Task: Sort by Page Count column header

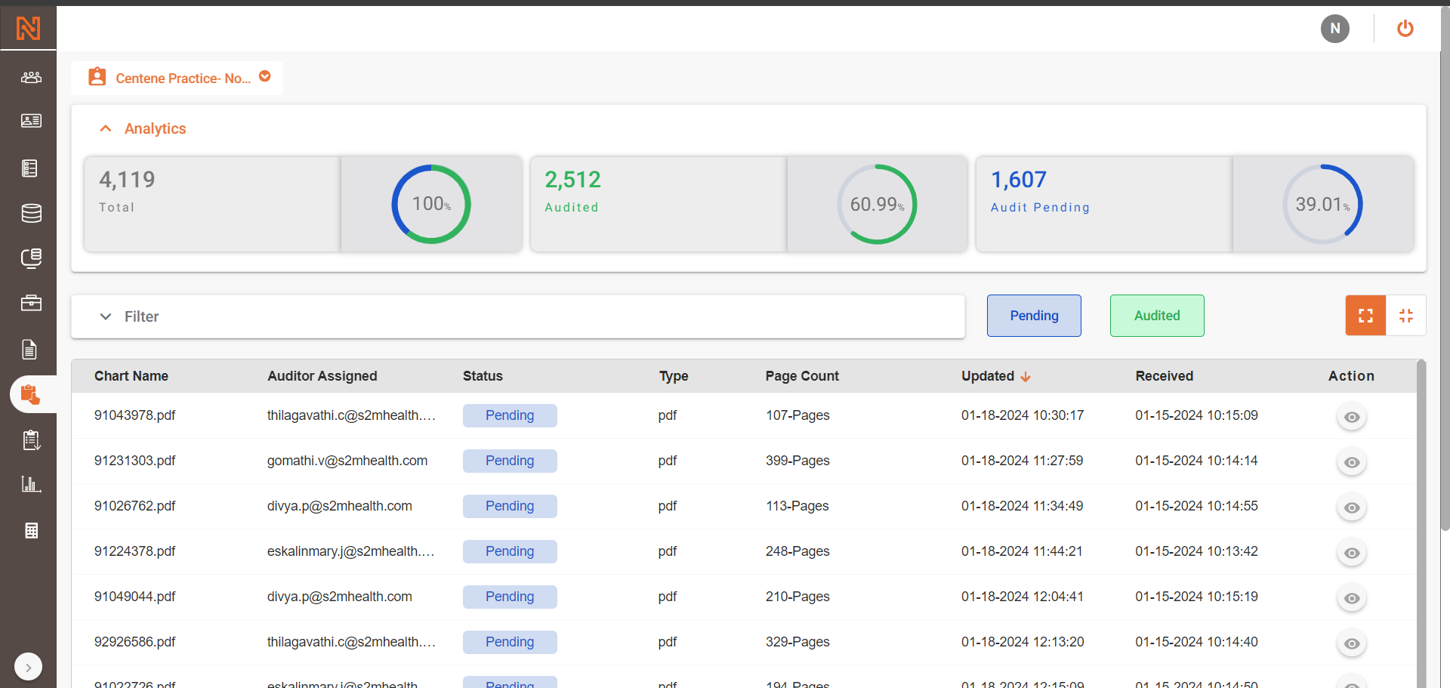Action: point(802,376)
